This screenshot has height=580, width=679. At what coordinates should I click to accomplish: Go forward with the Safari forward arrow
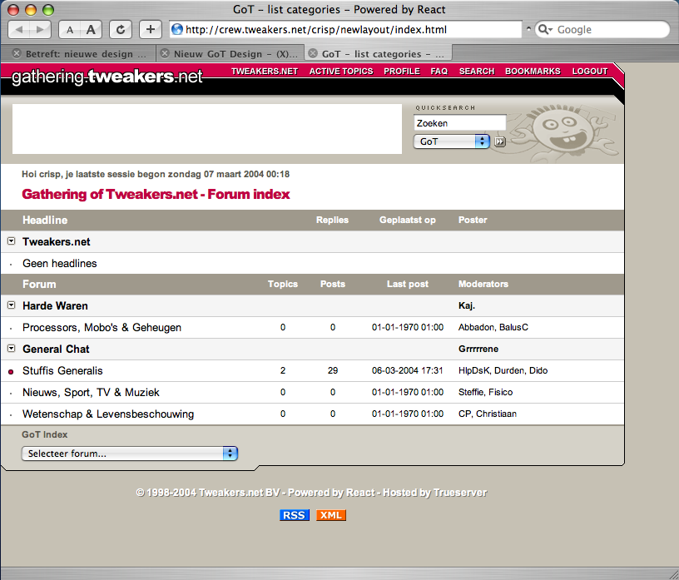(x=40, y=29)
